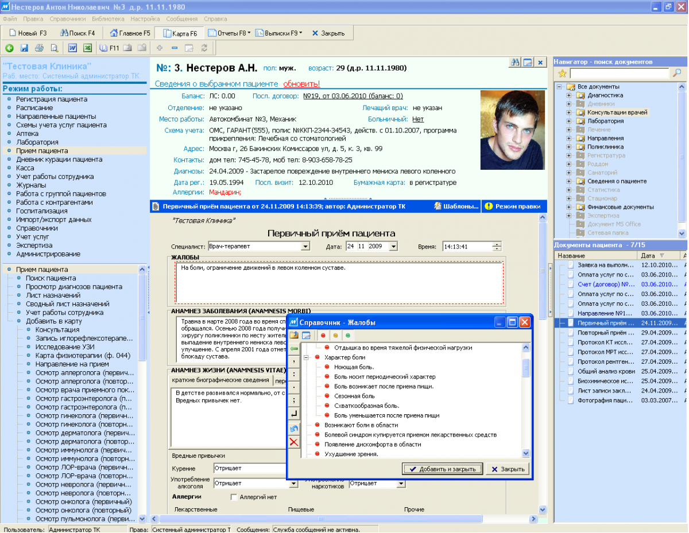The image size is (689, 533).
Task: Open the 'Справочники' menu in menu bar
Action: [x=67, y=19]
